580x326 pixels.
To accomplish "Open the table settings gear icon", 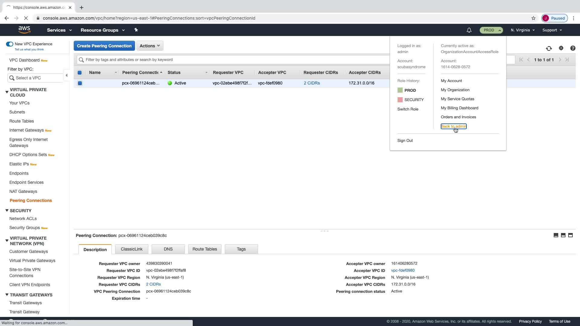I will coord(561,48).
